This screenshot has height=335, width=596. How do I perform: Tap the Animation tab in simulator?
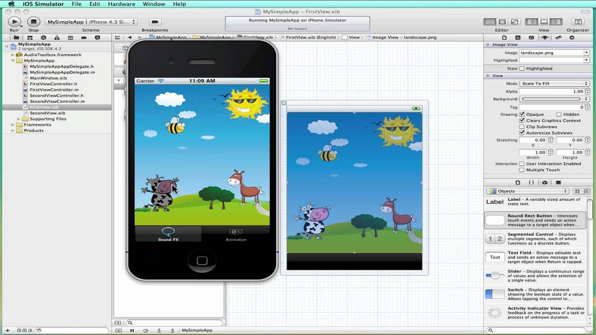click(x=236, y=234)
